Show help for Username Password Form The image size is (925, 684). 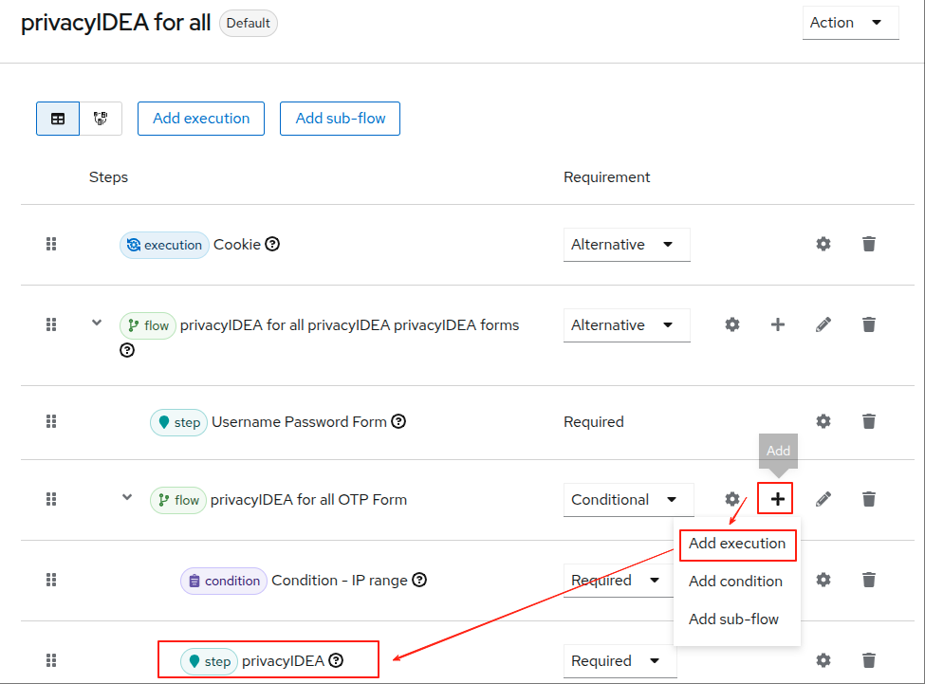click(398, 421)
